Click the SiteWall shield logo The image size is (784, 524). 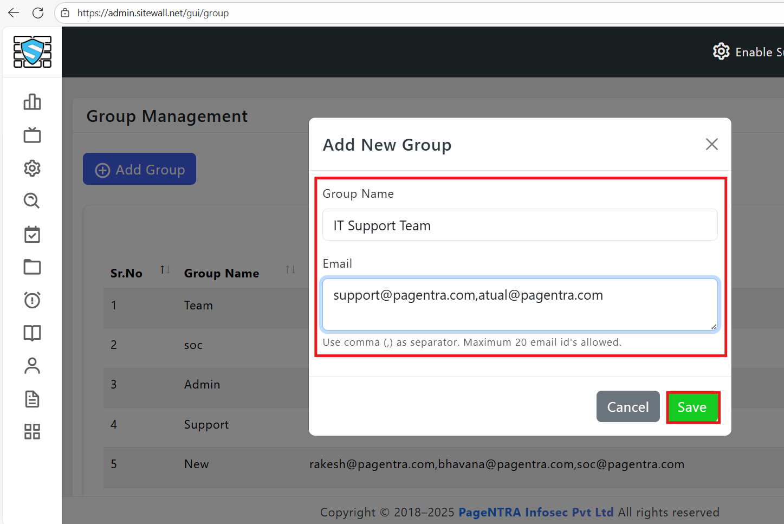(x=32, y=52)
